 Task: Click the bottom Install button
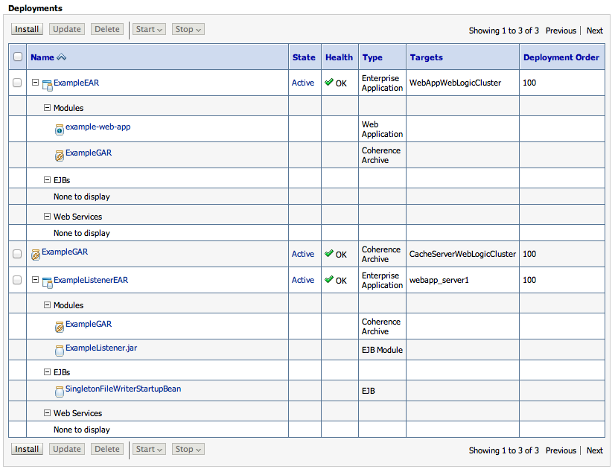click(27, 449)
